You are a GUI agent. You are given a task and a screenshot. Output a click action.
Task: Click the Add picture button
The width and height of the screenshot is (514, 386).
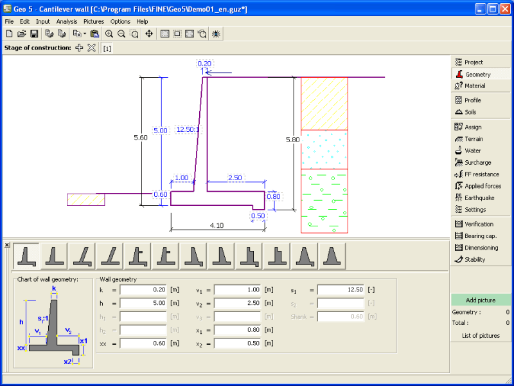click(x=480, y=300)
